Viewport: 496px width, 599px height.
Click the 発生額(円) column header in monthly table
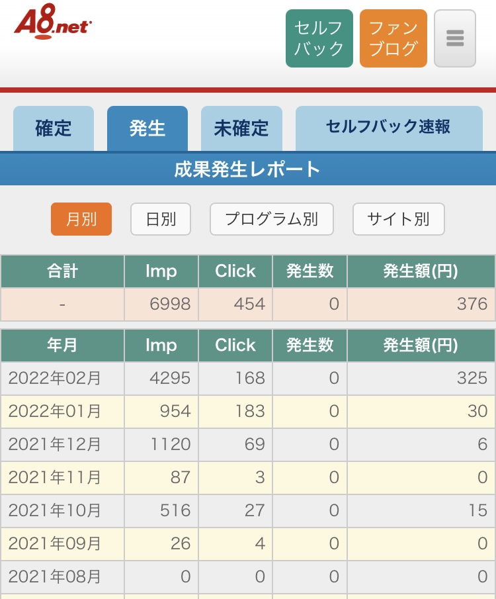[421, 346]
